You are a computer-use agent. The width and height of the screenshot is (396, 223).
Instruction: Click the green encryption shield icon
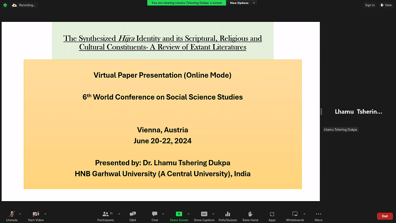(x=5, y=5)
